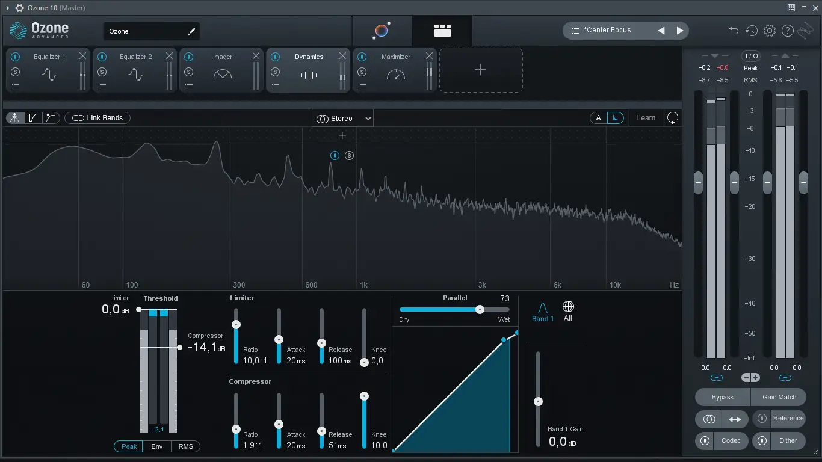Open the Dynamics module preset list icon

point(276,84)
